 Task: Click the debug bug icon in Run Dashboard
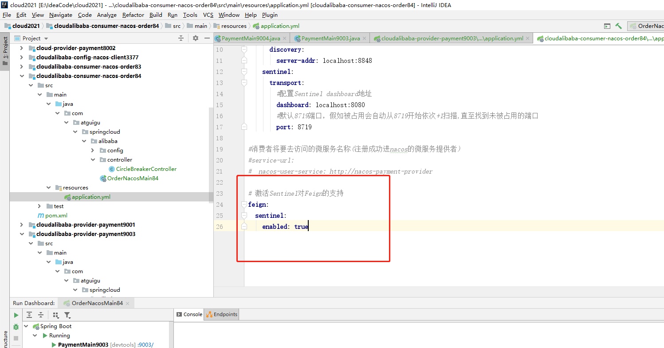pos(16,327)
